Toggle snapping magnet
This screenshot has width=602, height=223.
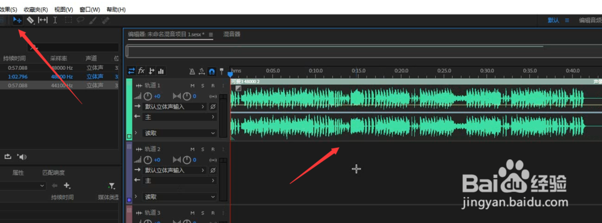click(211, 72)
